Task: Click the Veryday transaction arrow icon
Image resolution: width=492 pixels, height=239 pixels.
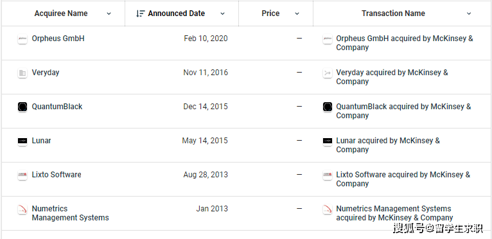Action: click(328, 73)
